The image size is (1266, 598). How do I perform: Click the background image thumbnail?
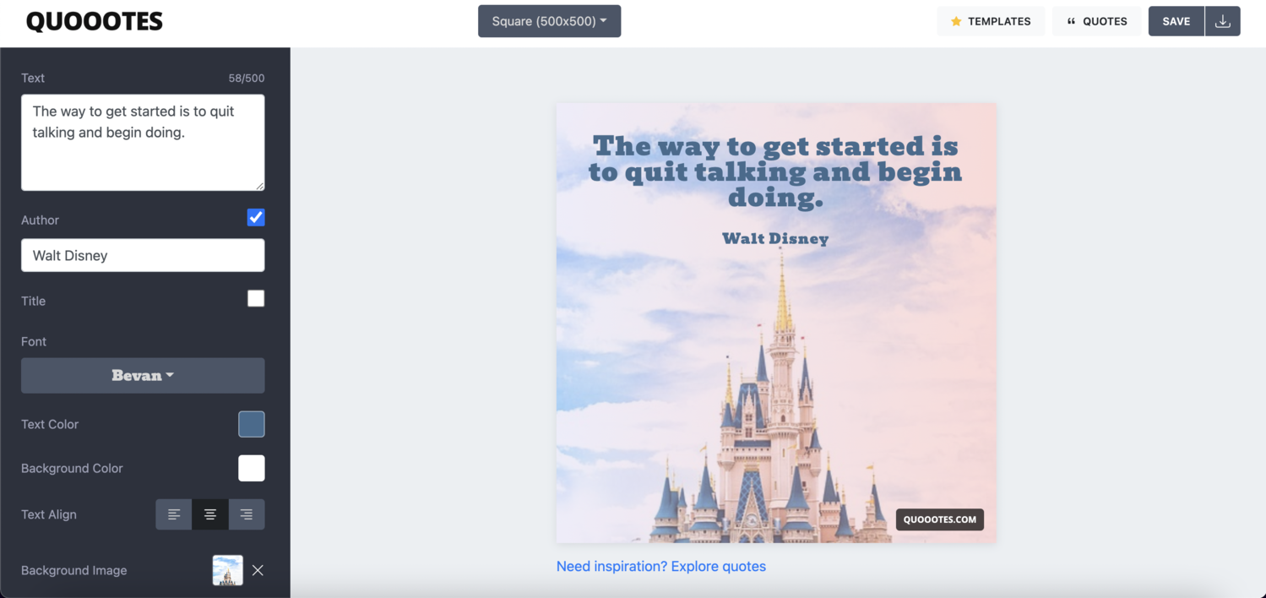pos(227,570)
